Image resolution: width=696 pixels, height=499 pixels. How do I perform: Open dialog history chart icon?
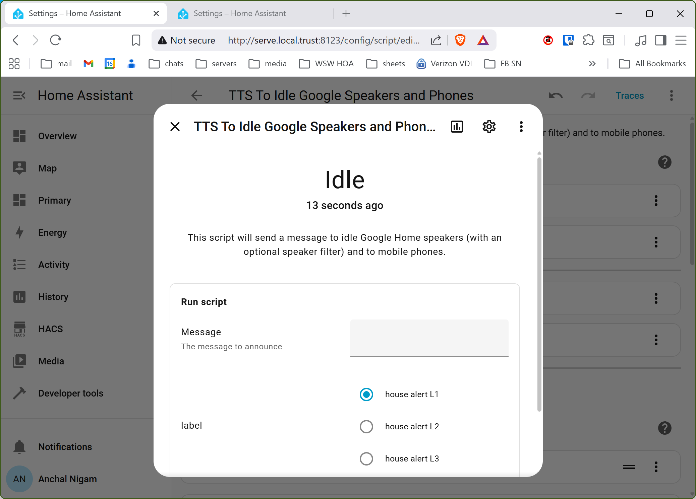457,127
